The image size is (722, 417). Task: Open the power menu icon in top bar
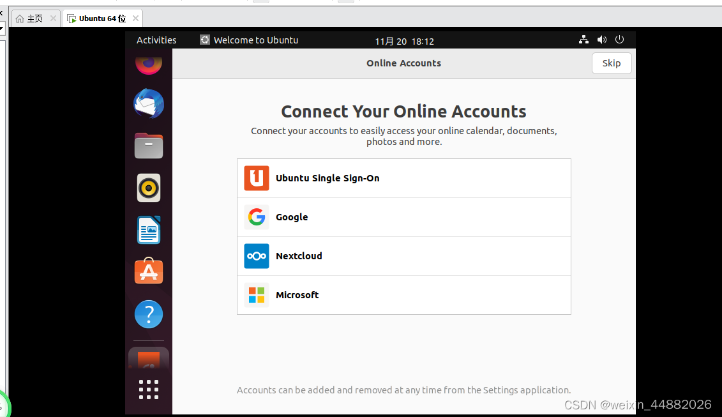pos(619,40)
